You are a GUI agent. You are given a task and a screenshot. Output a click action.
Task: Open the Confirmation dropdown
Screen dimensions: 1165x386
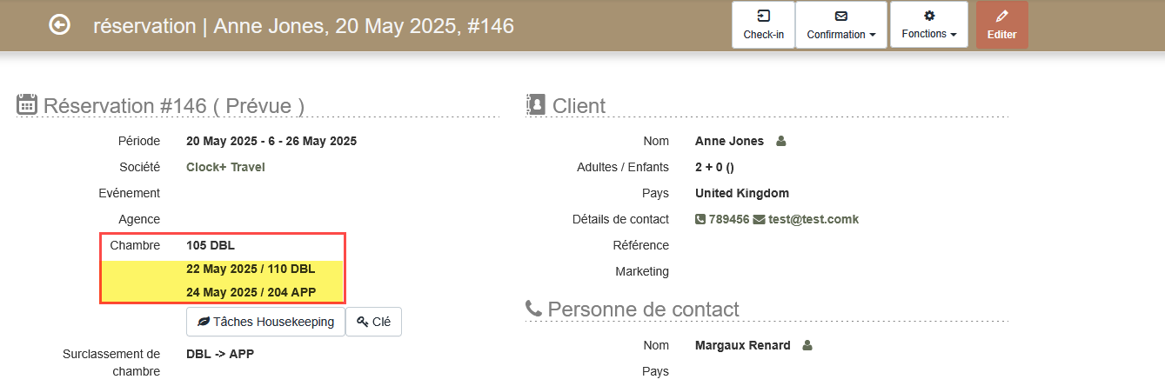(841, 25)
